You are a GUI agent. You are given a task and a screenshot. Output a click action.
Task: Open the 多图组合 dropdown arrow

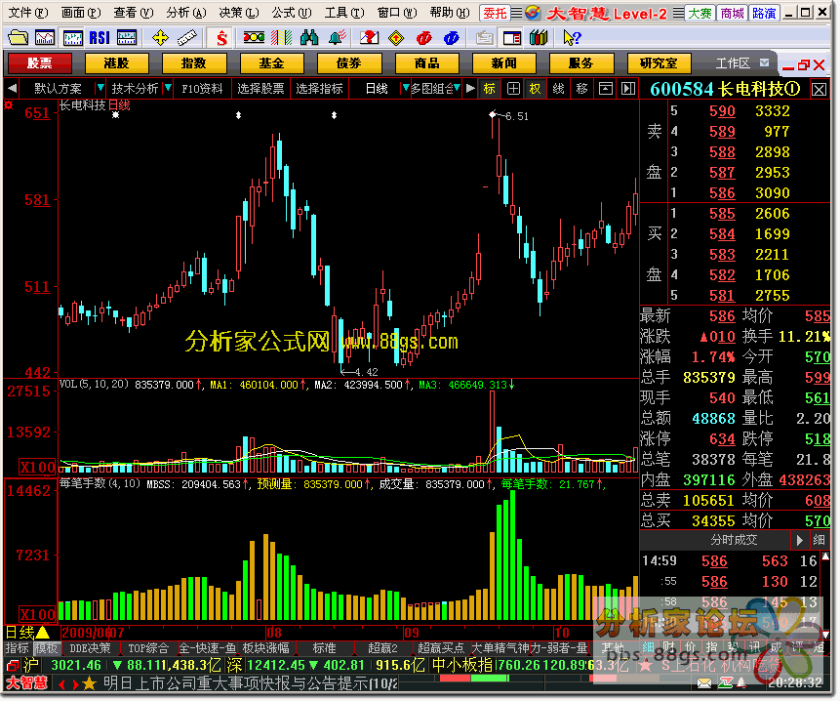point(457,88)
